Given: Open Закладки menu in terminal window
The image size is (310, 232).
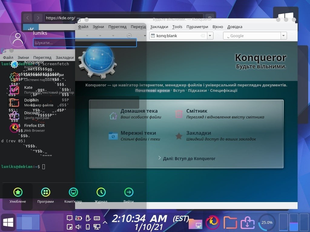Looking at the screenshot, I should [x=65, y=57].
